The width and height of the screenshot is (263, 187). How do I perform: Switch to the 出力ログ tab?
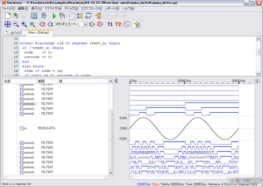(x=16, y=33)
